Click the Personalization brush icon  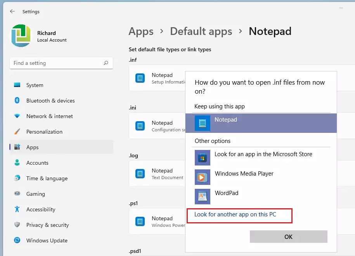pyautogui.click(x=17, y=132)
